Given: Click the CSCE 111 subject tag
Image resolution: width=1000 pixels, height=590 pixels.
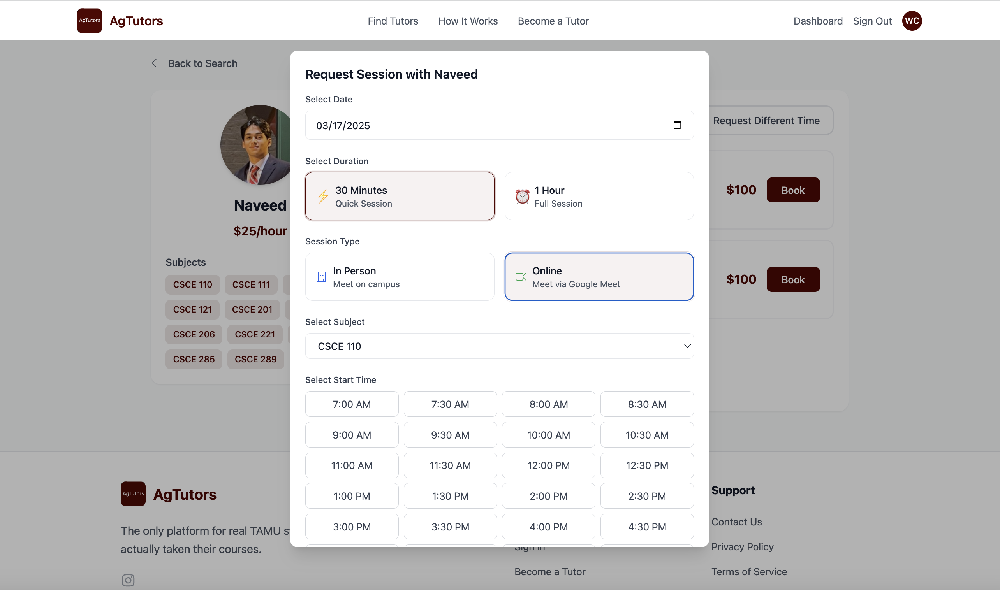Looking at the screenshot, I should (251, 284).
